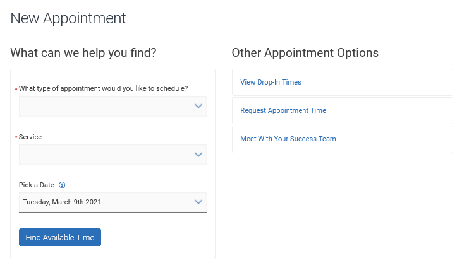The image size is (469, 275).
Task: Click the red asterisk beside Service
Action: 16,137
